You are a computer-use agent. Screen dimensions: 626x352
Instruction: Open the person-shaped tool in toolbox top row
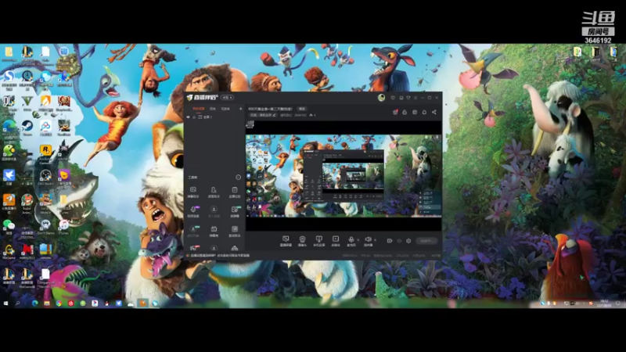click(x=214, y=192)
